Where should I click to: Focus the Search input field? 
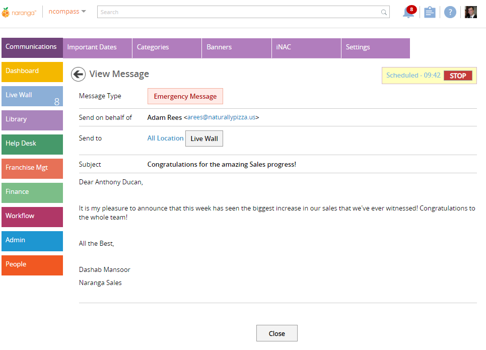pos(243,12)
